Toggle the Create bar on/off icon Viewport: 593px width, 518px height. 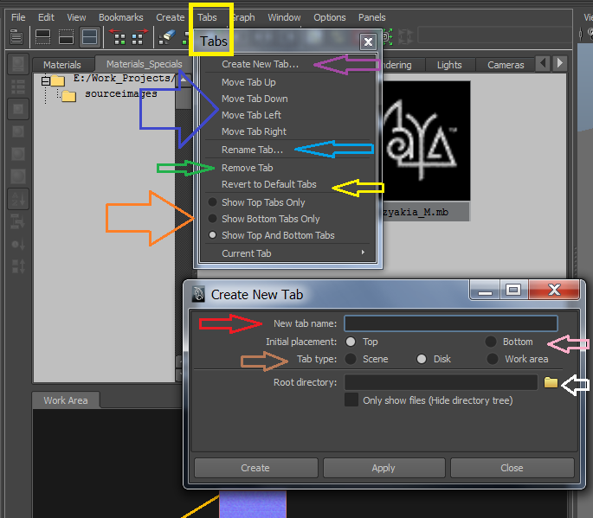tap(16, 37)
